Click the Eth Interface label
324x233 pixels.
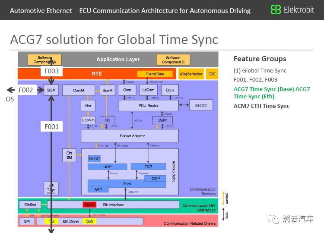click(x=113, y=205)
